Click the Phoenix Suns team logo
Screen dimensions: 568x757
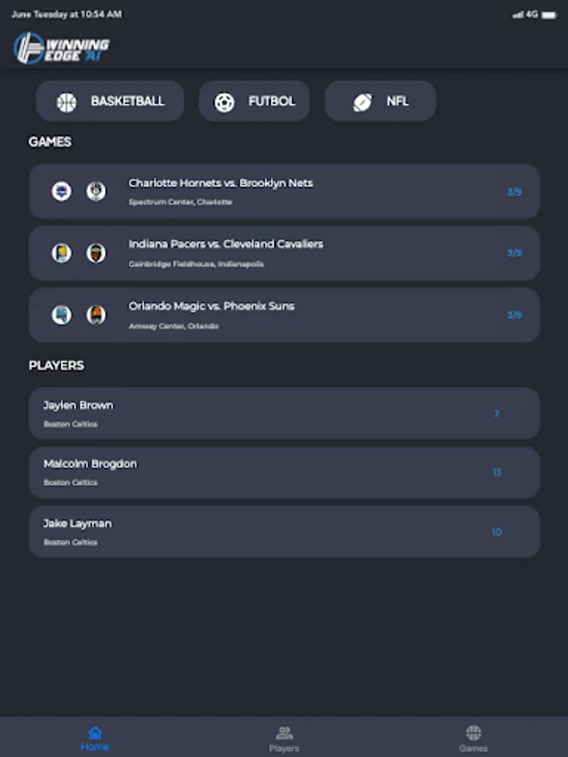click(x=94, y=313)
